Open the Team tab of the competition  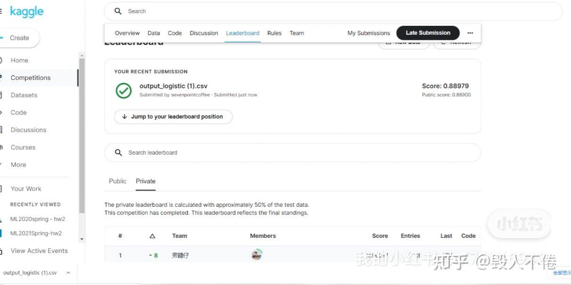click(x=296, y=33)
